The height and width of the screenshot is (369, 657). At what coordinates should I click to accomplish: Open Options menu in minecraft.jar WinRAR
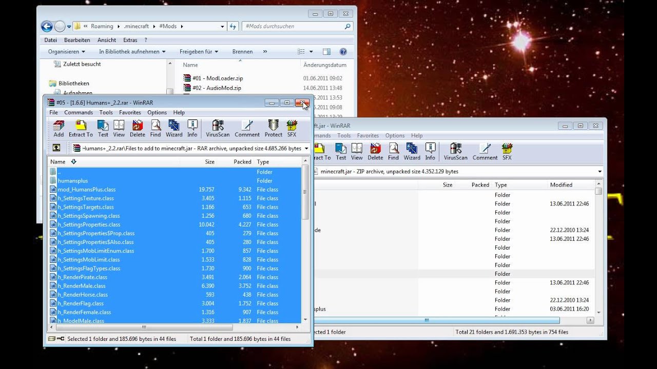pos(395,135)
